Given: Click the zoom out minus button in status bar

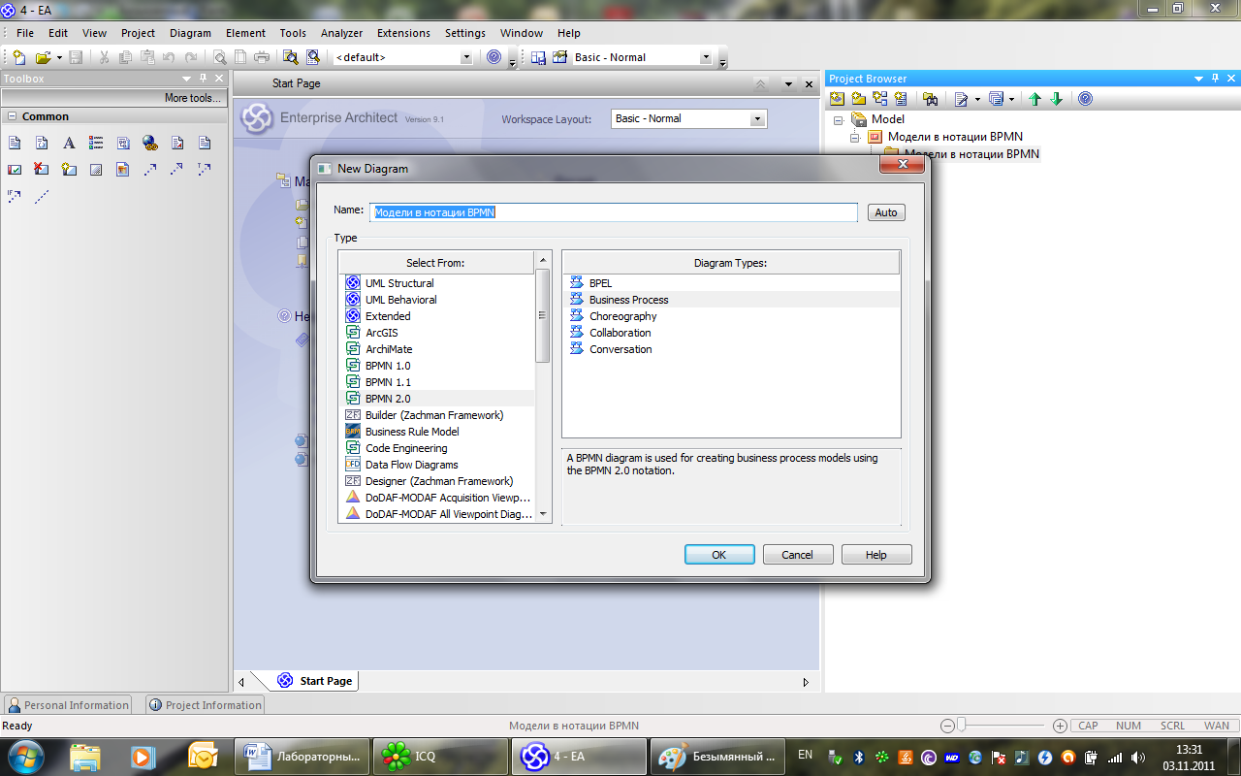Looking at the screenshot, I should point(947,726).
